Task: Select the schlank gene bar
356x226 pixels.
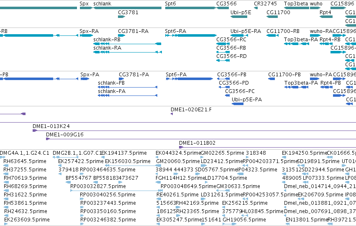Action: 127,8
